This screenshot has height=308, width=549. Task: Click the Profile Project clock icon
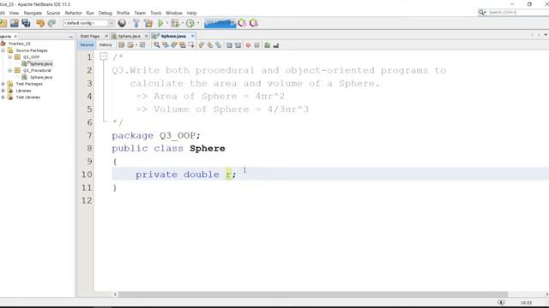(190, 23)
